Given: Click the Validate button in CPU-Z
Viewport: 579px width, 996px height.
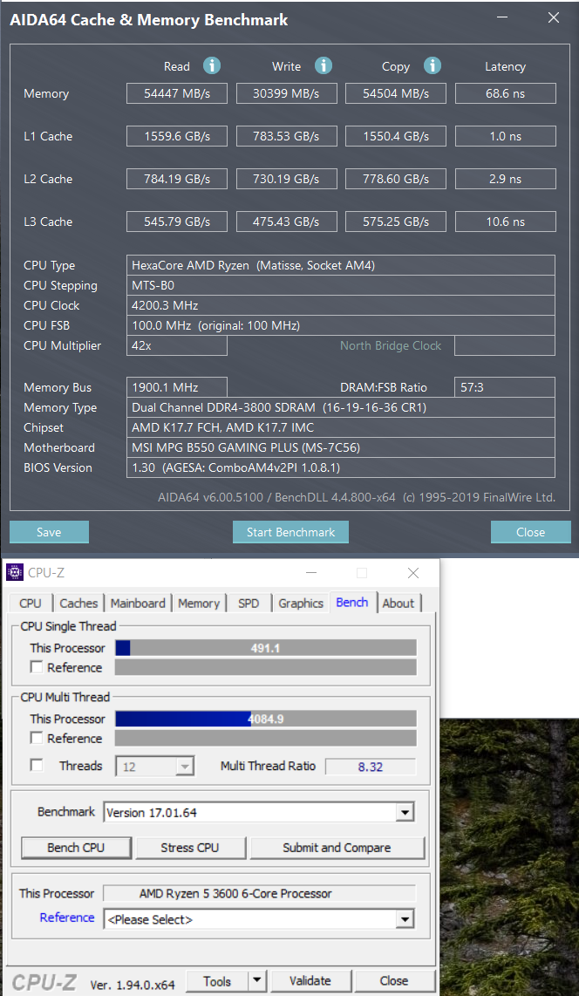Looking at the screenshot, I should pyautogui.click(x=310, y=981).
